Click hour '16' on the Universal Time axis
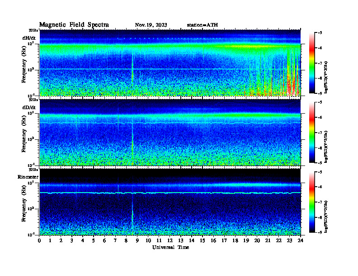Screen dimensions: 358x276 click(x=213, y=240)
